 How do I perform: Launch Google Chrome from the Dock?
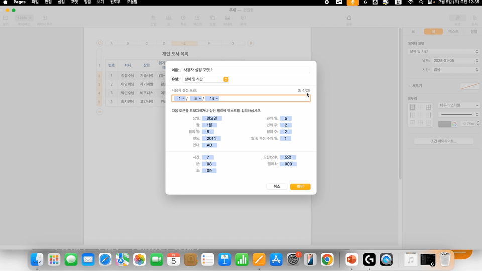click(327, 259)
